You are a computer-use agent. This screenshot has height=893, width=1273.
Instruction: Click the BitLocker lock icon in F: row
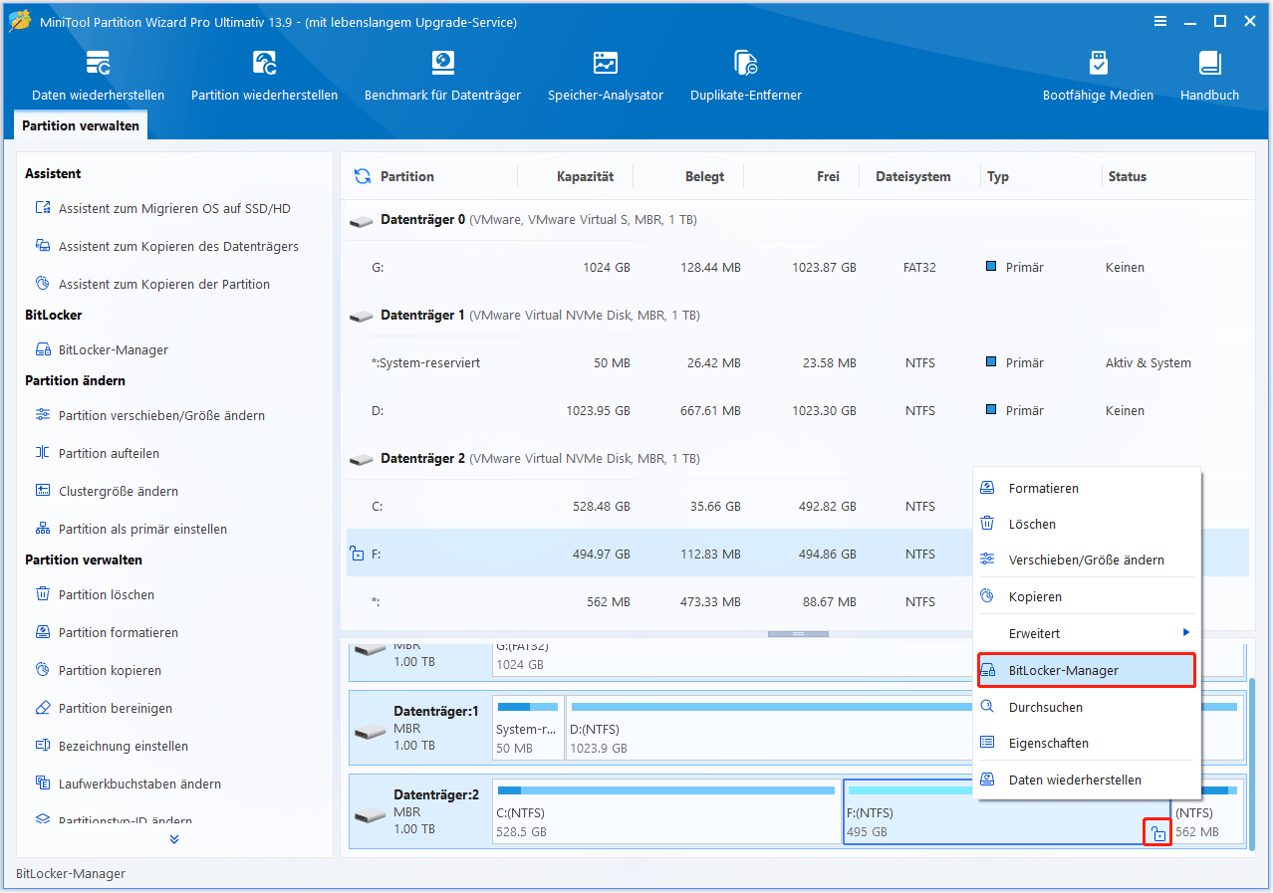click(357, 554)
